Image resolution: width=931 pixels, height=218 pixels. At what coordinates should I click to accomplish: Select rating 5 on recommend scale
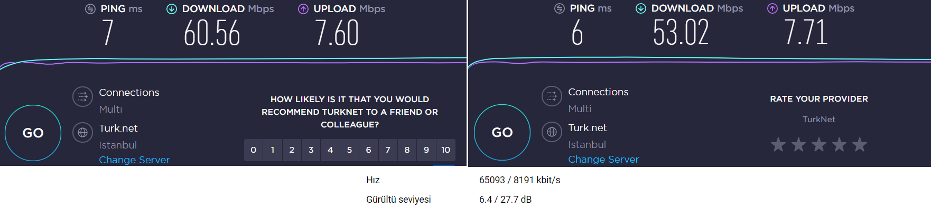349,150
